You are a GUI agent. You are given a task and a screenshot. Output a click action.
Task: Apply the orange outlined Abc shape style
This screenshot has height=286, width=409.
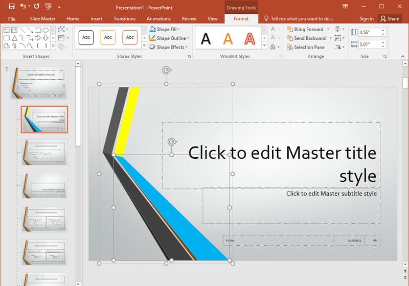click(108, 37)
